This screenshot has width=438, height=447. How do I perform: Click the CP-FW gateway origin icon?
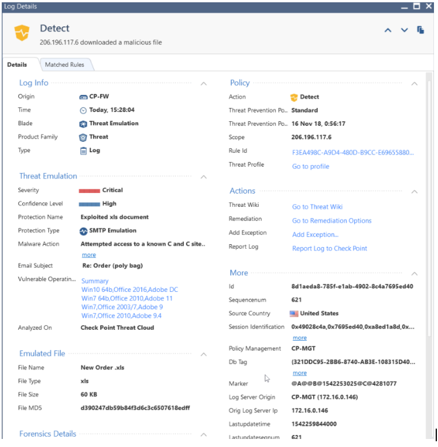click(x=83, y=97)
